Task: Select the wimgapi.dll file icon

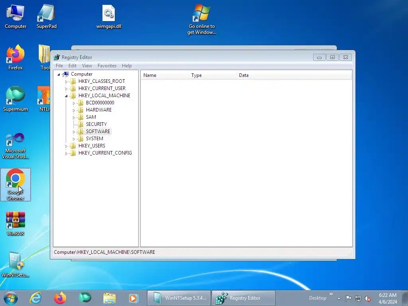Action: coord(109,17)
